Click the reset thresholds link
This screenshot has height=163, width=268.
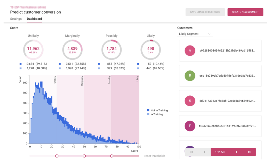click(155, 156)
